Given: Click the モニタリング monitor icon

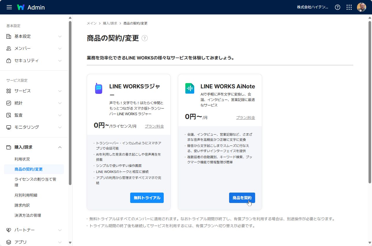Looking at the screenshot, I should pyautogui.click(x=9, y=127).
